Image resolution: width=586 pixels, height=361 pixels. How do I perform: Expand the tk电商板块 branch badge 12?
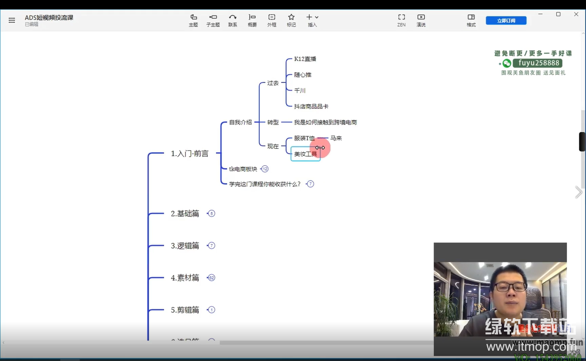pyautogui.click(x=265, y=169)
